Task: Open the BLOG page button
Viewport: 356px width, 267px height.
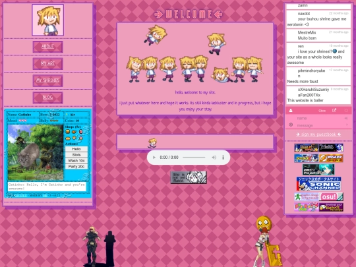Action: point(47,98)
